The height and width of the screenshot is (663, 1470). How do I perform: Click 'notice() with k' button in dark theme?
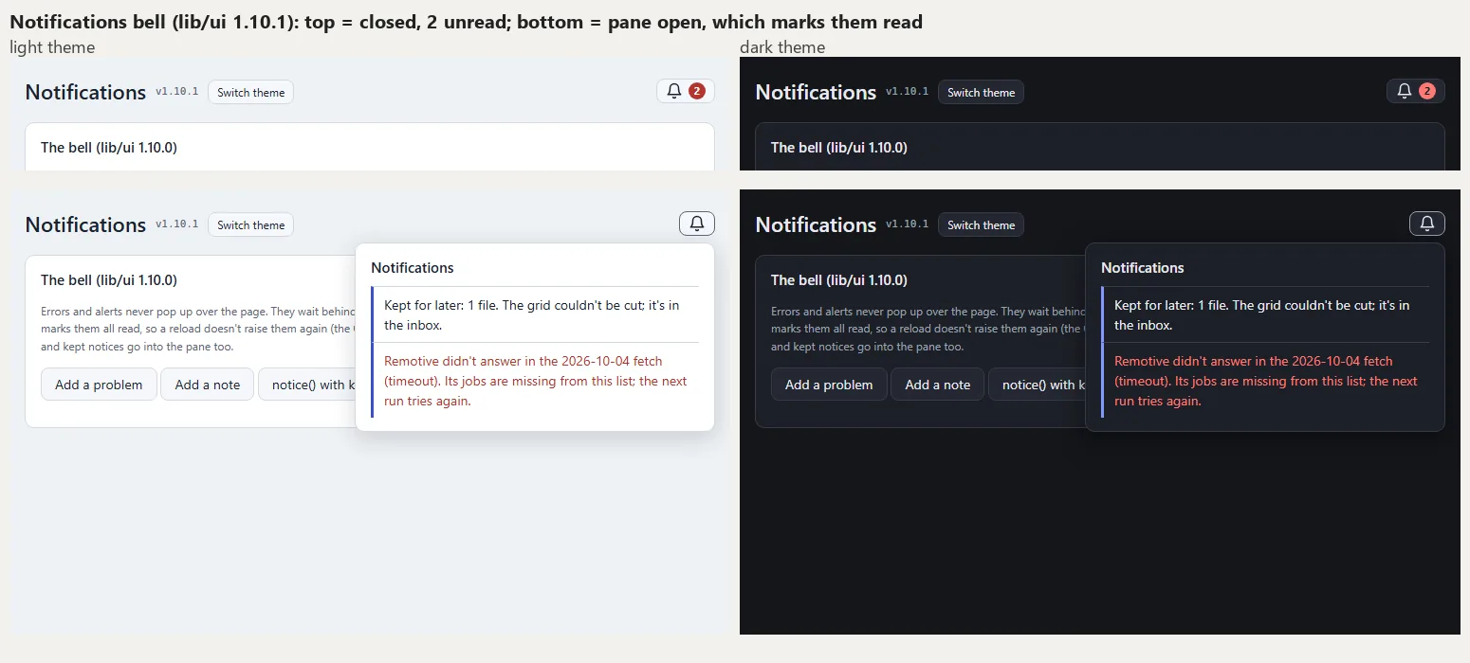(1038, 385)
